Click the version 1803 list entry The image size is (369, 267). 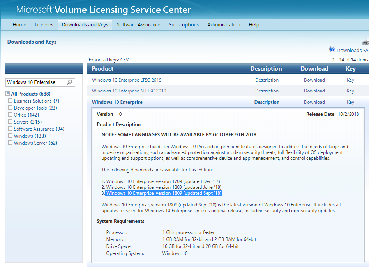coord(164,187)
